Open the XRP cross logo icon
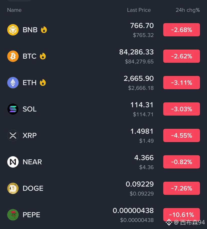Screen dimensions: 207x229 click(x=13, y=136)
